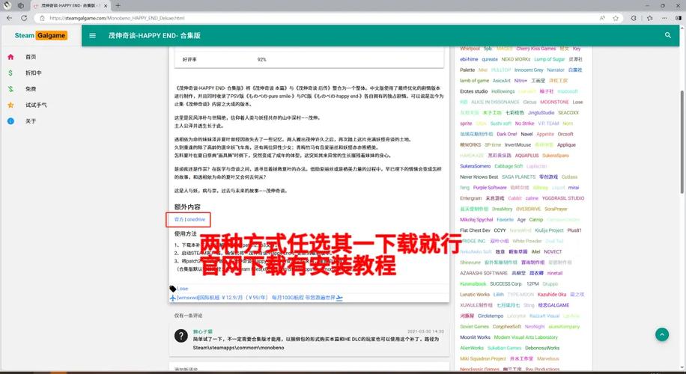This screenshot has width=686, height=374.
Task: Open the ALICE IN DISSONANCE tag
Action: pos(495,102)
